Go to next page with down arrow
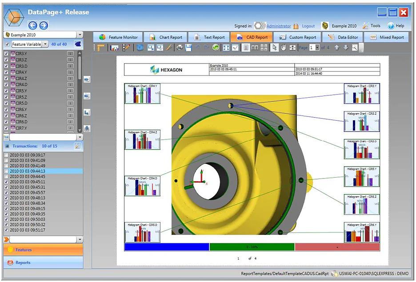416x282 pixels. (x=346, y=48)
